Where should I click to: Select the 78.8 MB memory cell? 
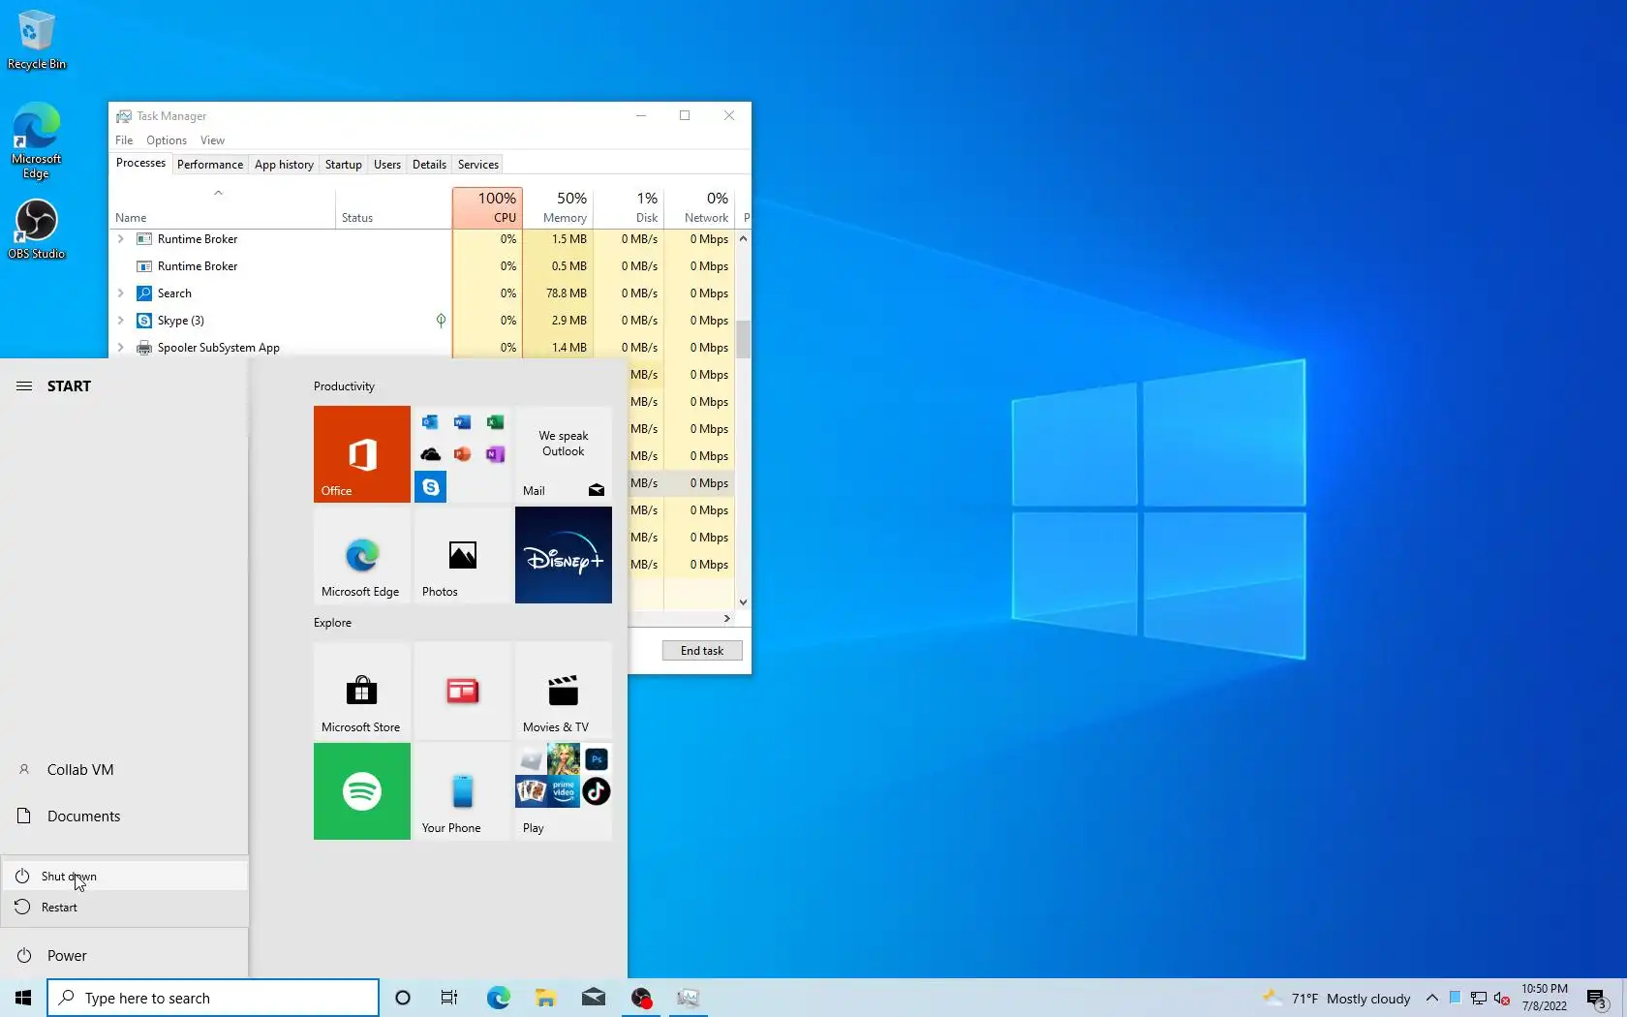point(558,293)
